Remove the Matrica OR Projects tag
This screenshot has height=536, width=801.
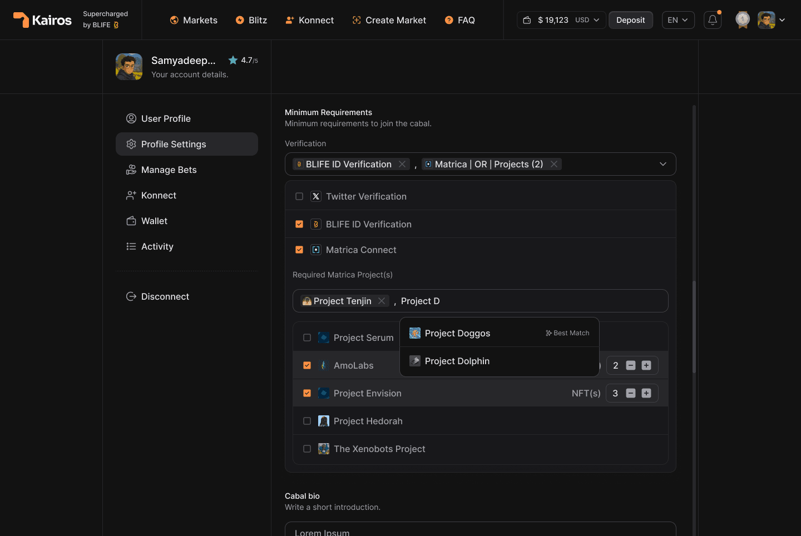point(554,164)
